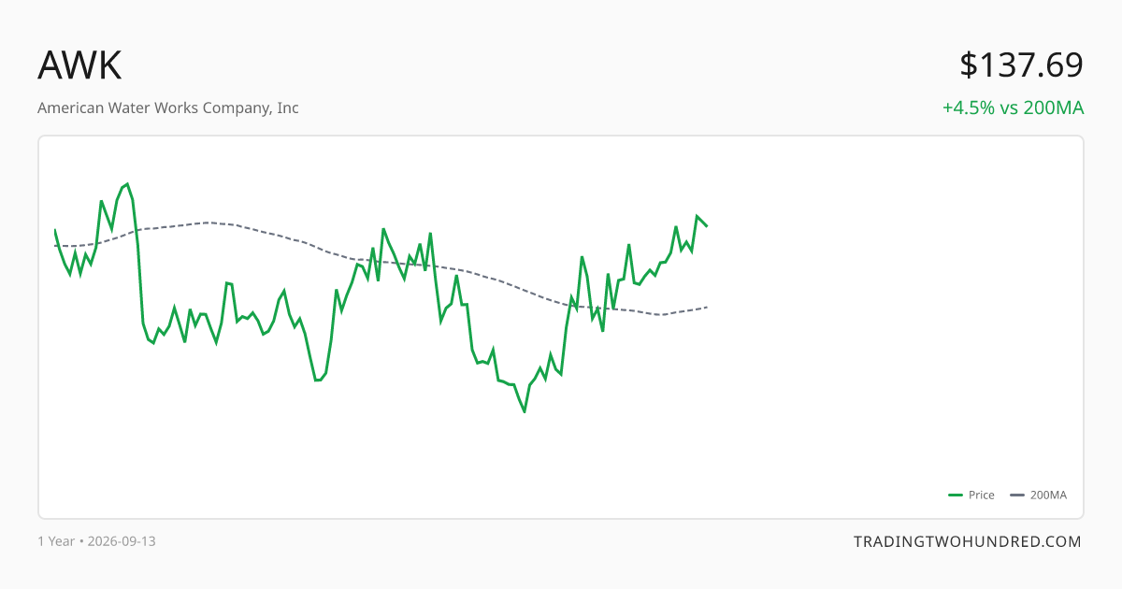Viewport: 1122px width, 589px height.
Task: Click the 1 Year period text
Action: [56, 541]
